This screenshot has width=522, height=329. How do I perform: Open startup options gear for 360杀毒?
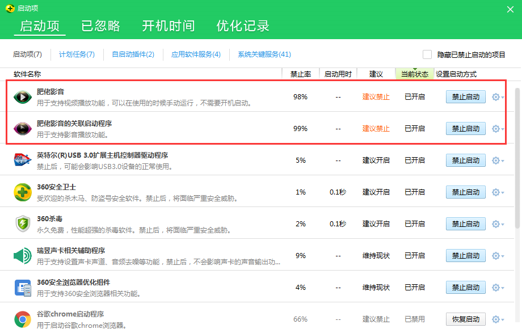497,223
